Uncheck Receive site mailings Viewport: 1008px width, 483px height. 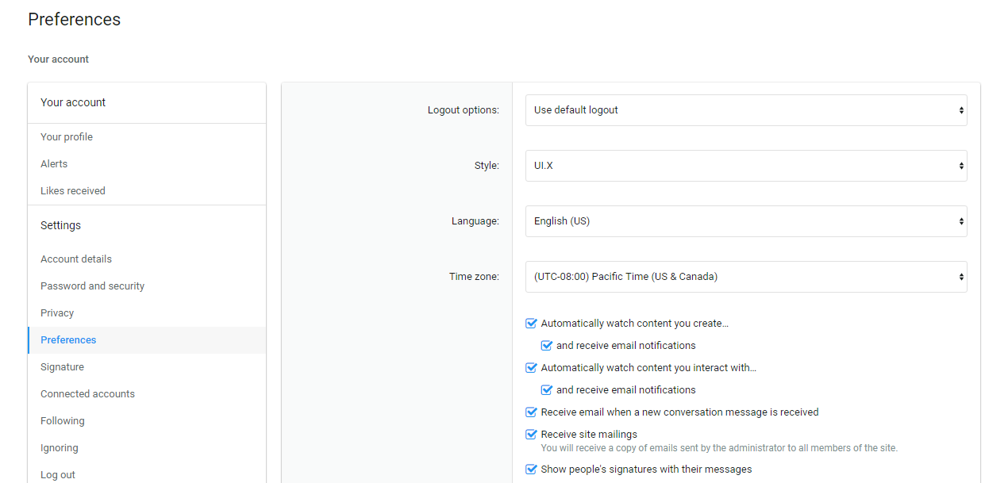pos(532,435)
